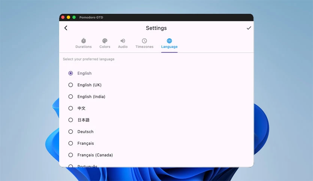Image resolution: width=313 pixels, height=181 pixels.
Task: Click the Colors palette icon
Action: 105,41
